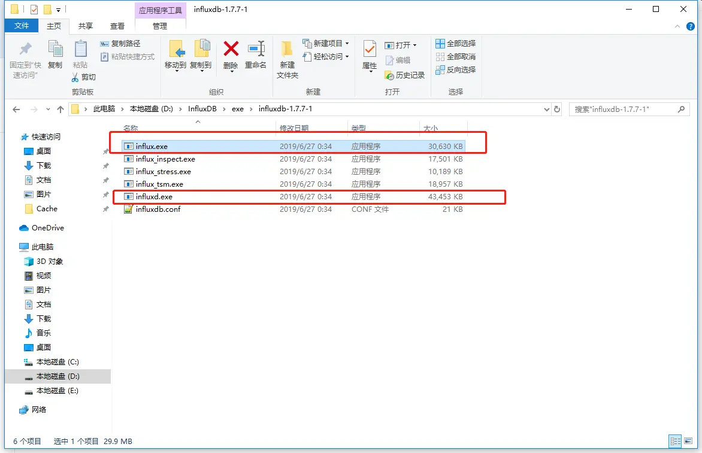702x453 pixels.
Task: Select the influxdb.conf file
Action: pos(293,209)
